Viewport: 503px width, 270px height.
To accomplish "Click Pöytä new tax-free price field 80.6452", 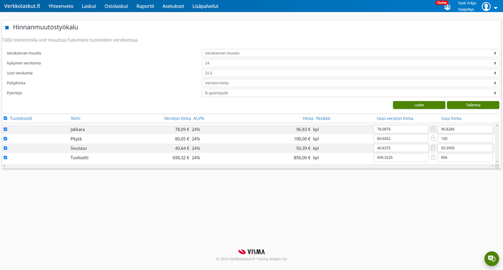I will tap(401, 139).
